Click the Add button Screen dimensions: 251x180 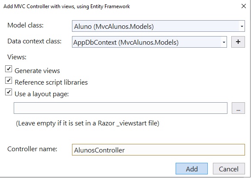[191, 169]
